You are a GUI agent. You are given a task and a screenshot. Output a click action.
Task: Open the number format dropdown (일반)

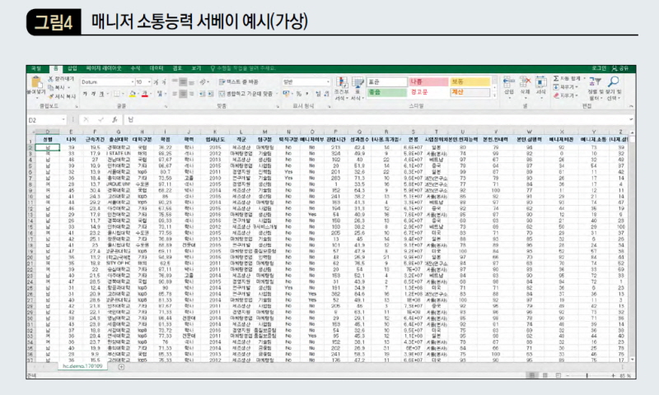click(x=328, y=81)
